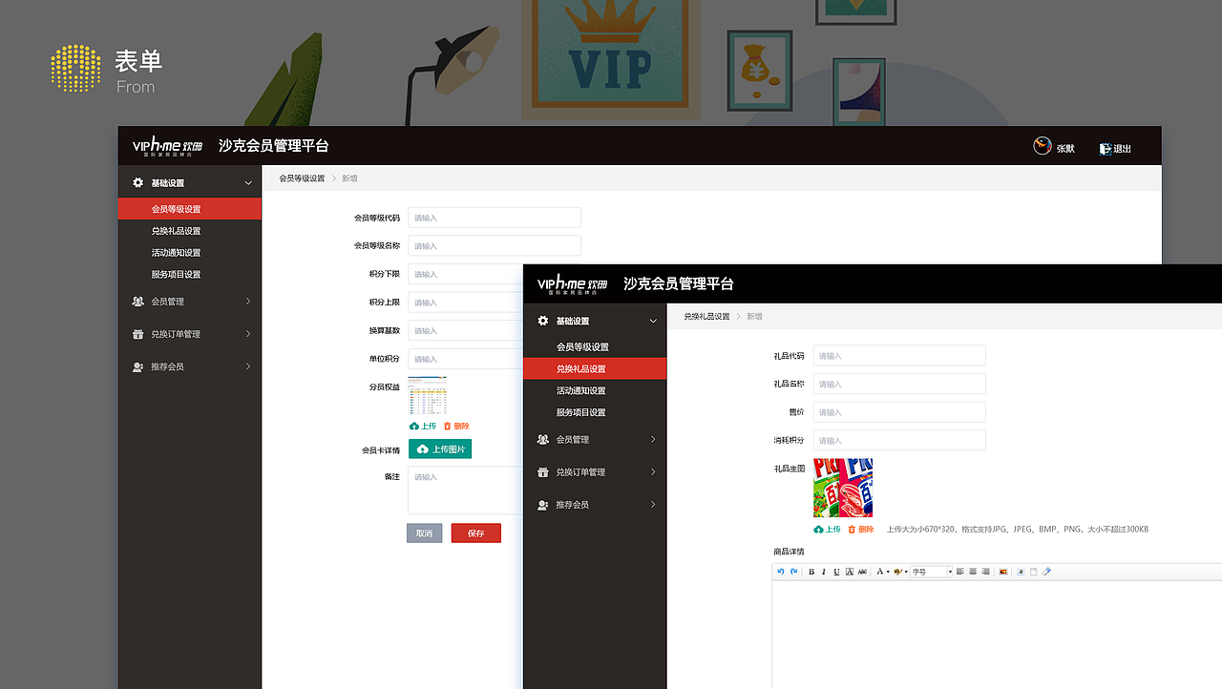Image resolution: width=1222 pixels, height=689 pixels.
Task: Click 兑换礼品设置 breadcrumb in front window
Action: coord(706,316)
